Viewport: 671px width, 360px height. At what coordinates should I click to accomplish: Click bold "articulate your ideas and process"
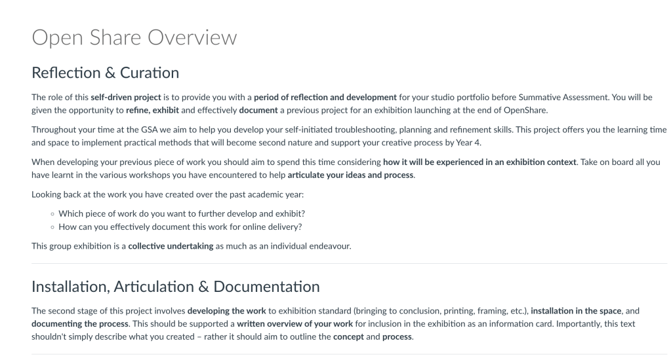click(x=351, y=175)
